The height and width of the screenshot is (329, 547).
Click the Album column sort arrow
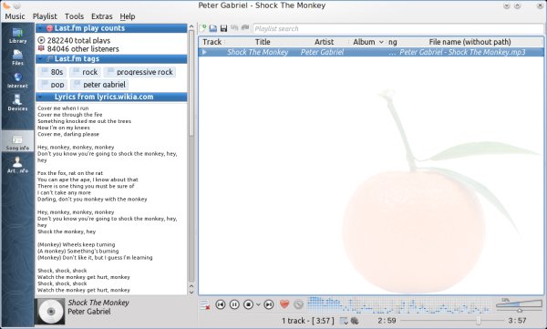pos(381,42)
